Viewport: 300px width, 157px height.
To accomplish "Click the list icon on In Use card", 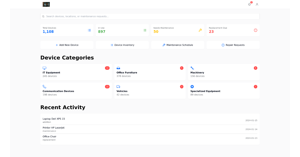I will tap(144, 30).
